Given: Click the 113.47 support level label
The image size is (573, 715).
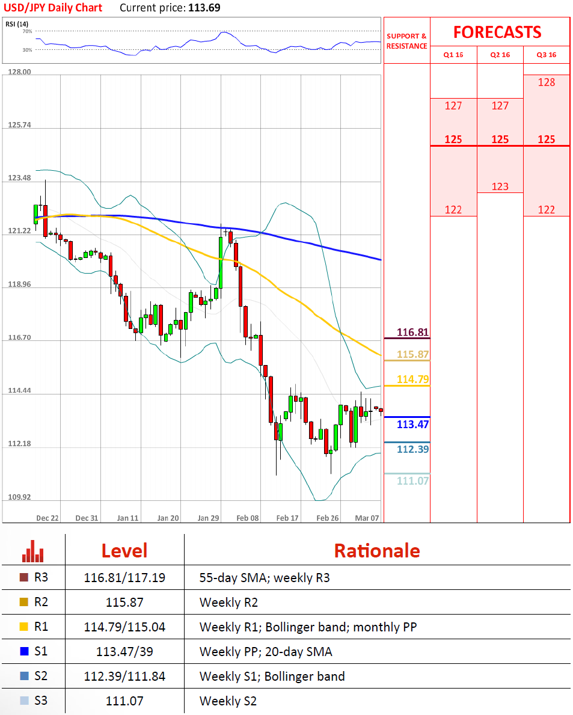Looking at the screenshot, I should click(412, 425).
